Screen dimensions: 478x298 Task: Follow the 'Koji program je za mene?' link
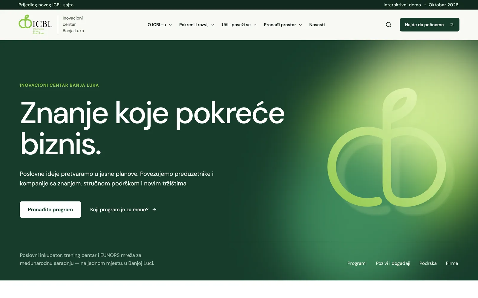coord(123,209)
